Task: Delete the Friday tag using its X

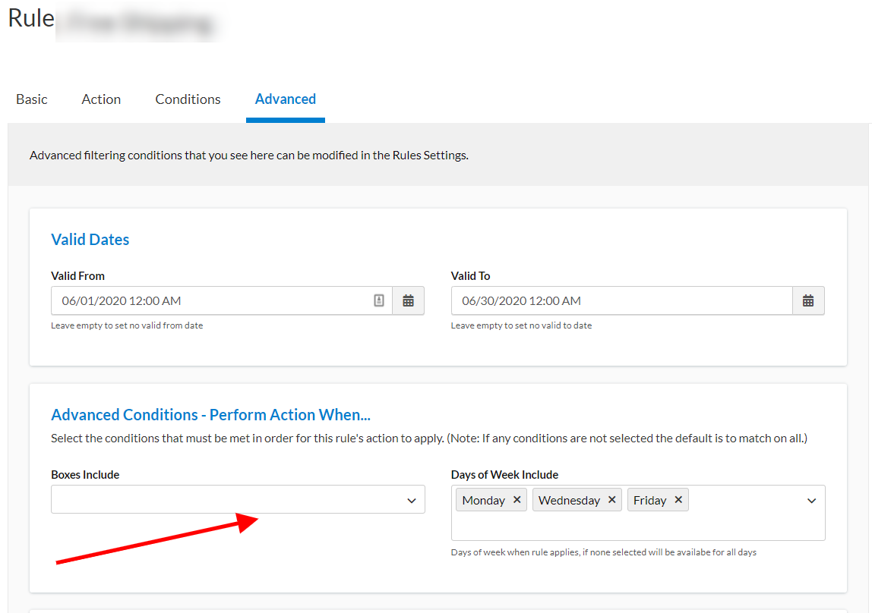Action: (x=678, y=500)
